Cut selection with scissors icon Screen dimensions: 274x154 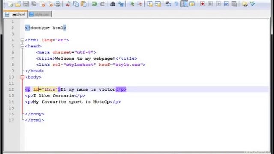[x=68, y=4]
